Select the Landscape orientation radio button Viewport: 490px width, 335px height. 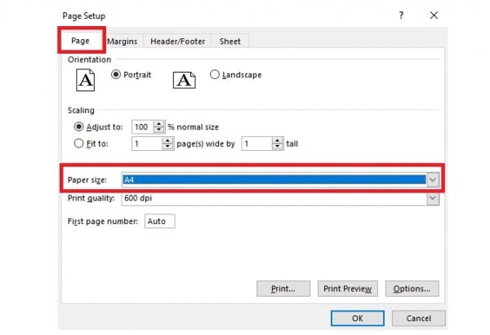pos(214,74)
